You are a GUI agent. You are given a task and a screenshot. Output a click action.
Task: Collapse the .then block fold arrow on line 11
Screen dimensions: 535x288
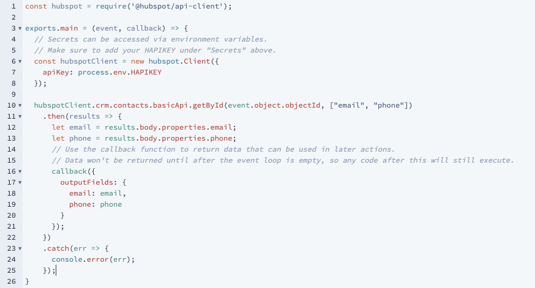20,116
